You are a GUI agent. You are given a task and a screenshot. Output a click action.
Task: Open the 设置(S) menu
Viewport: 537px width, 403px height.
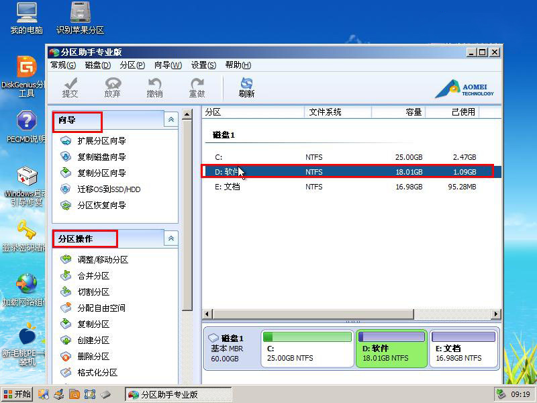(203, 65)
